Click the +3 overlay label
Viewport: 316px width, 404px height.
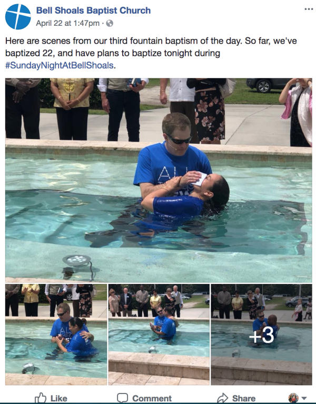pyautogui.click(x=261, y=336)
